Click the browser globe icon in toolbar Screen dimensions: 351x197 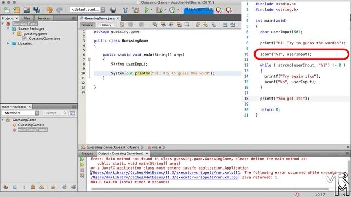pos(114,10)
